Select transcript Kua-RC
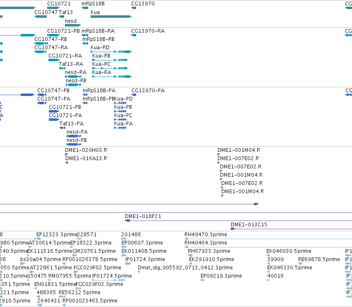Screen dimensions: 352x307 point(110,68)
